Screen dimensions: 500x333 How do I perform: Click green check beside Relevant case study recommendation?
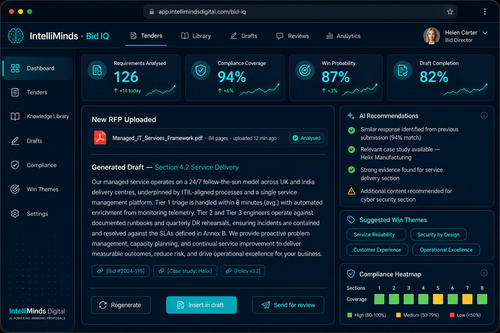click(352, 150)
